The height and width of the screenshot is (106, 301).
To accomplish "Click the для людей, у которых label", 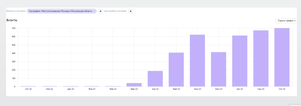I will pos(115,11).
